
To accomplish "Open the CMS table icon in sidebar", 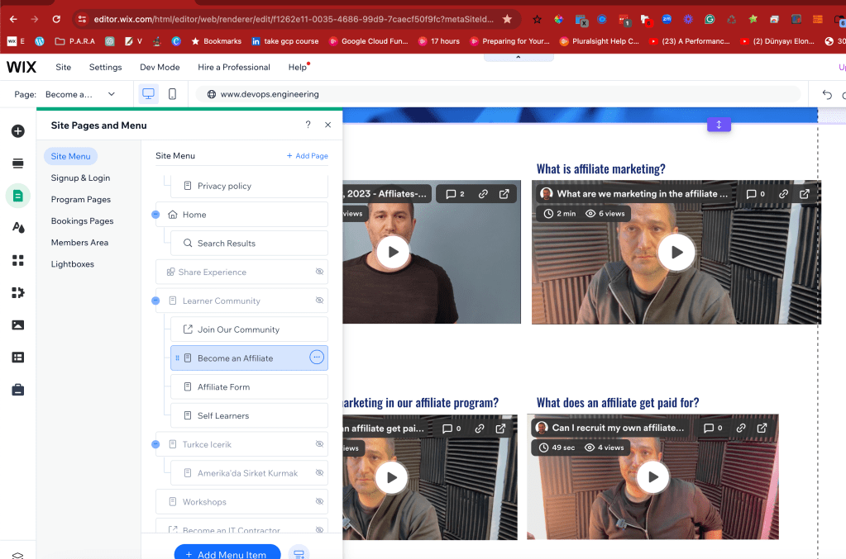I will [x=18, y=357].
